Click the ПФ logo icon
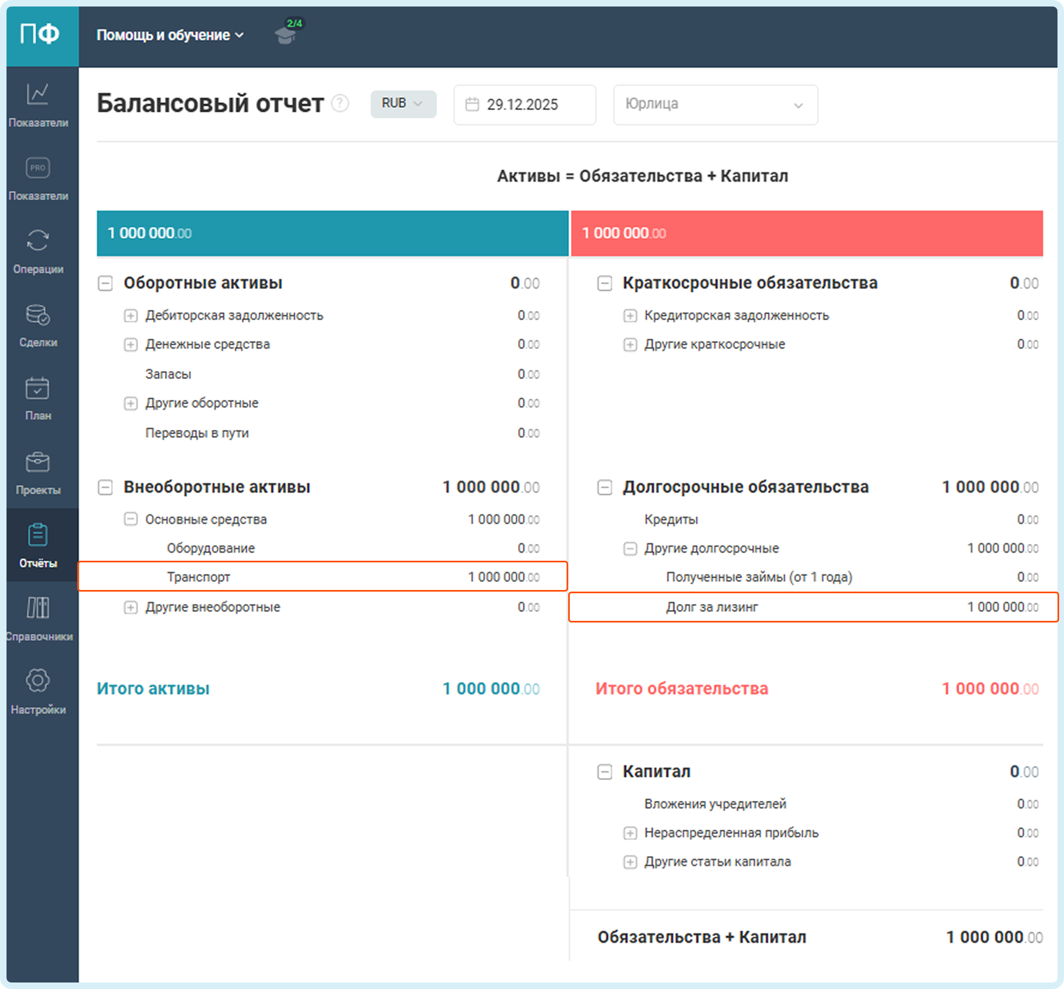Screen dimensions: 1064x989 (39, 35)
